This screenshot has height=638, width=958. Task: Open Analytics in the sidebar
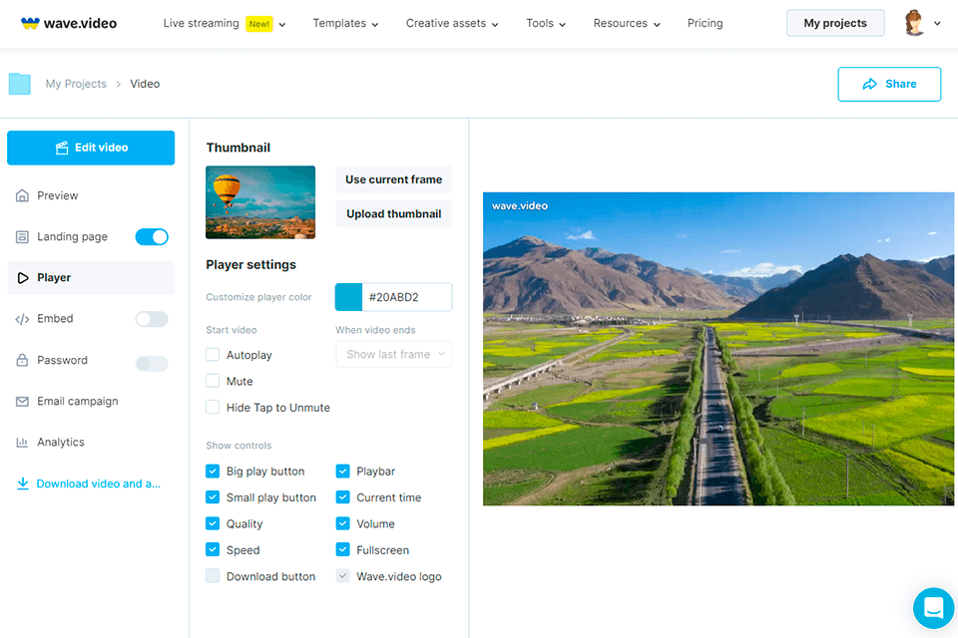tap(91, 442)
